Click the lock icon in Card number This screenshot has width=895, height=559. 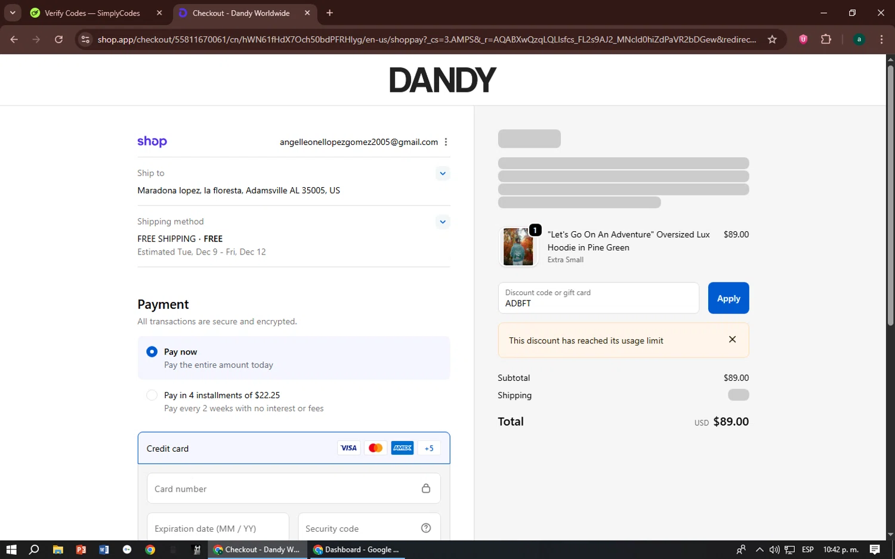pyautogui.click(x=426, y=489)
